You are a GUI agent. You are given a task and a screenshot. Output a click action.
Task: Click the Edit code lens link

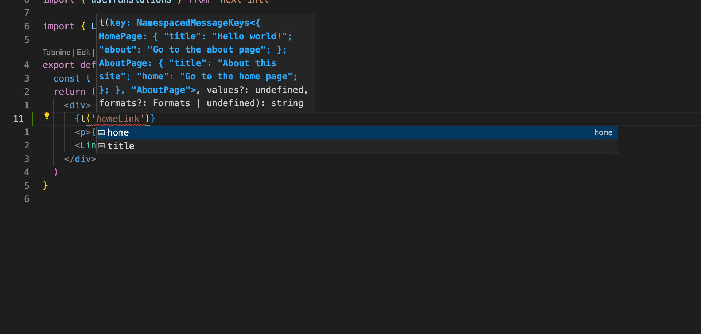point(84,52)
